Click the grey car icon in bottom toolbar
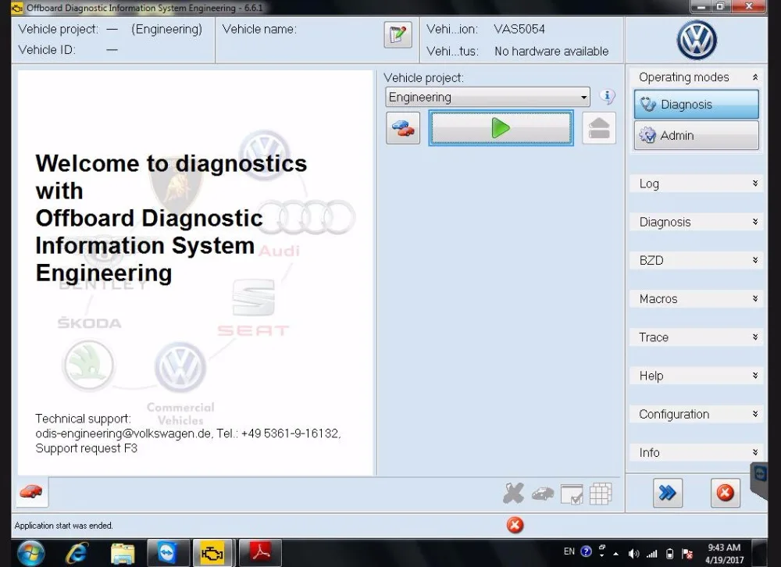 tap(543, 494)
